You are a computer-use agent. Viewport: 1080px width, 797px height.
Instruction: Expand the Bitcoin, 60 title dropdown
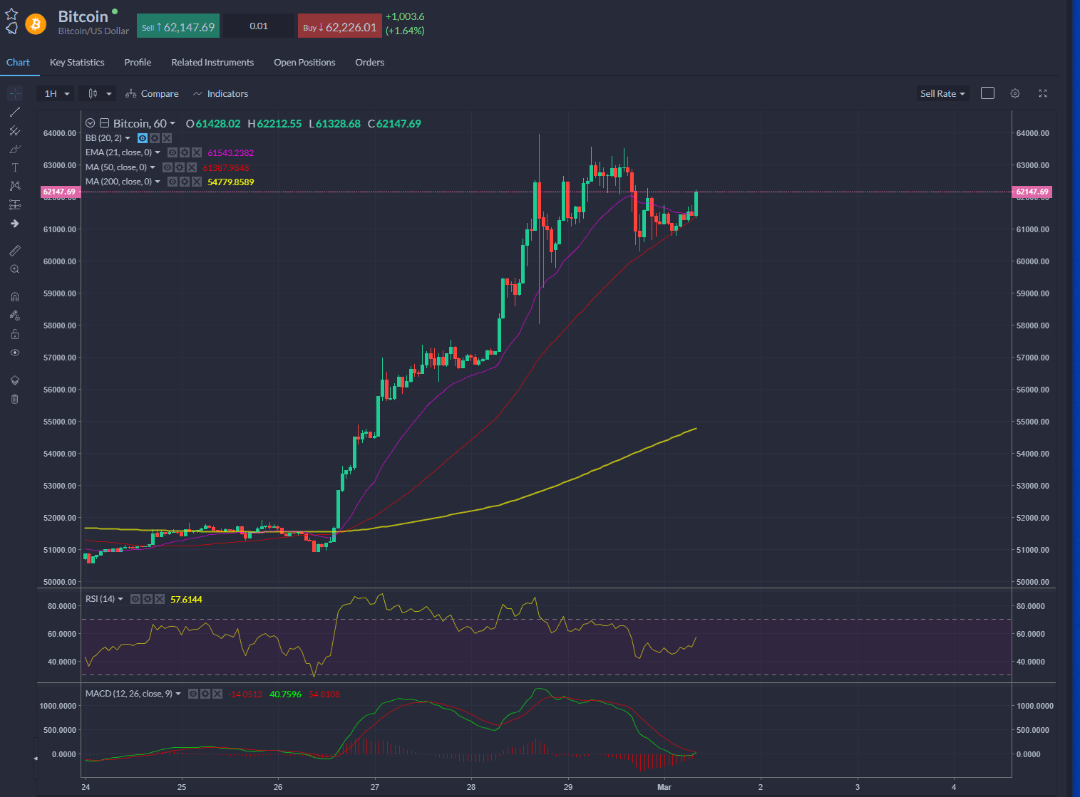coord(173,123)
